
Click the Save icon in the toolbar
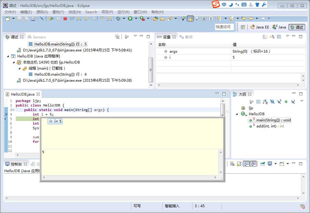(19, 18)
